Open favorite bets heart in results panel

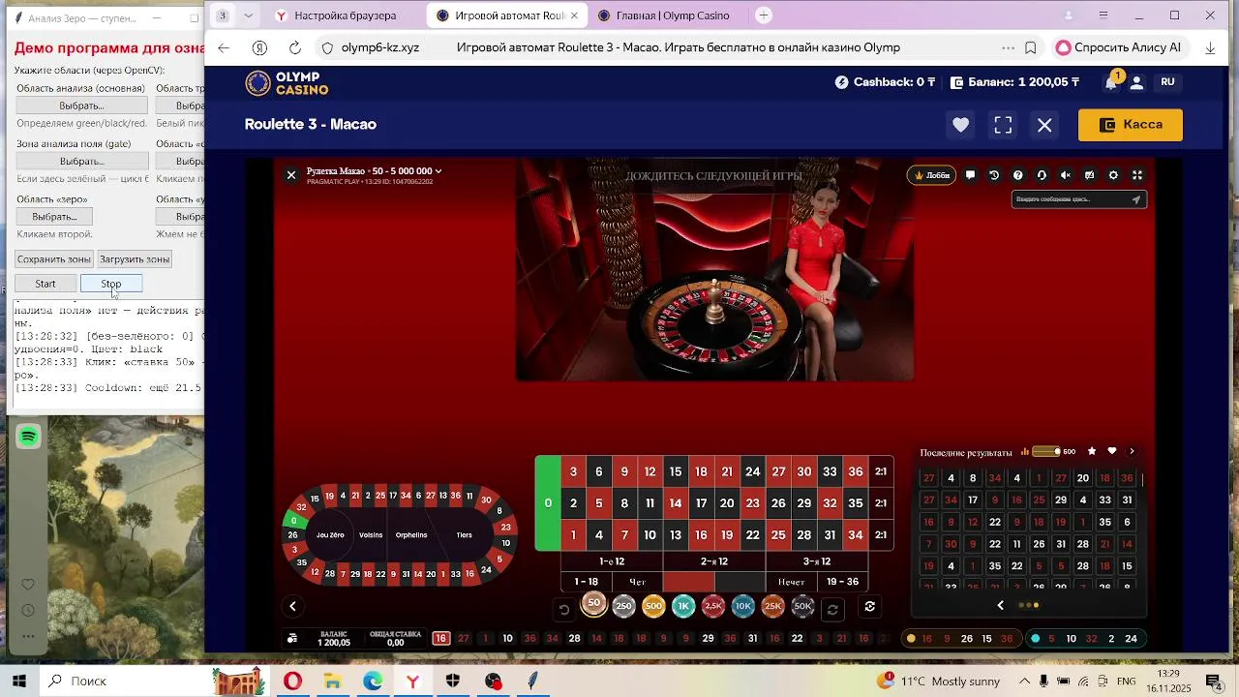(x=1111, y=451)
